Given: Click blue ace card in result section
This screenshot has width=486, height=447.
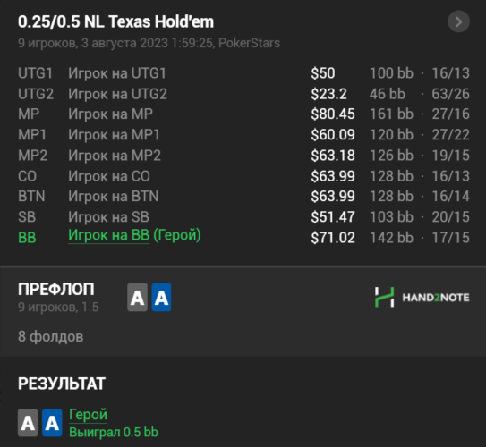Looking at the screenshot, I should coord(52,423).
